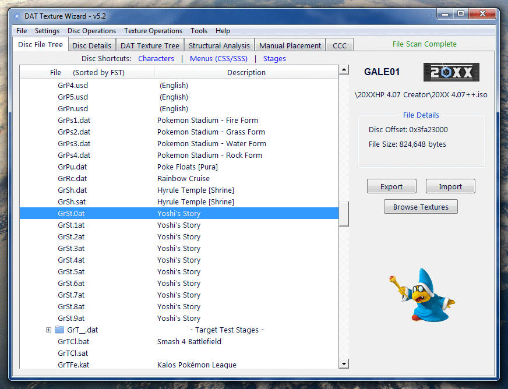Minimize the DAT Texture Wizard window
This screenshot has width=508, height=389.
pos(445,14)
